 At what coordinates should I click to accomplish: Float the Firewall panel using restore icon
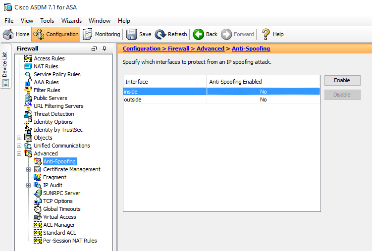(x=94, y=49)
